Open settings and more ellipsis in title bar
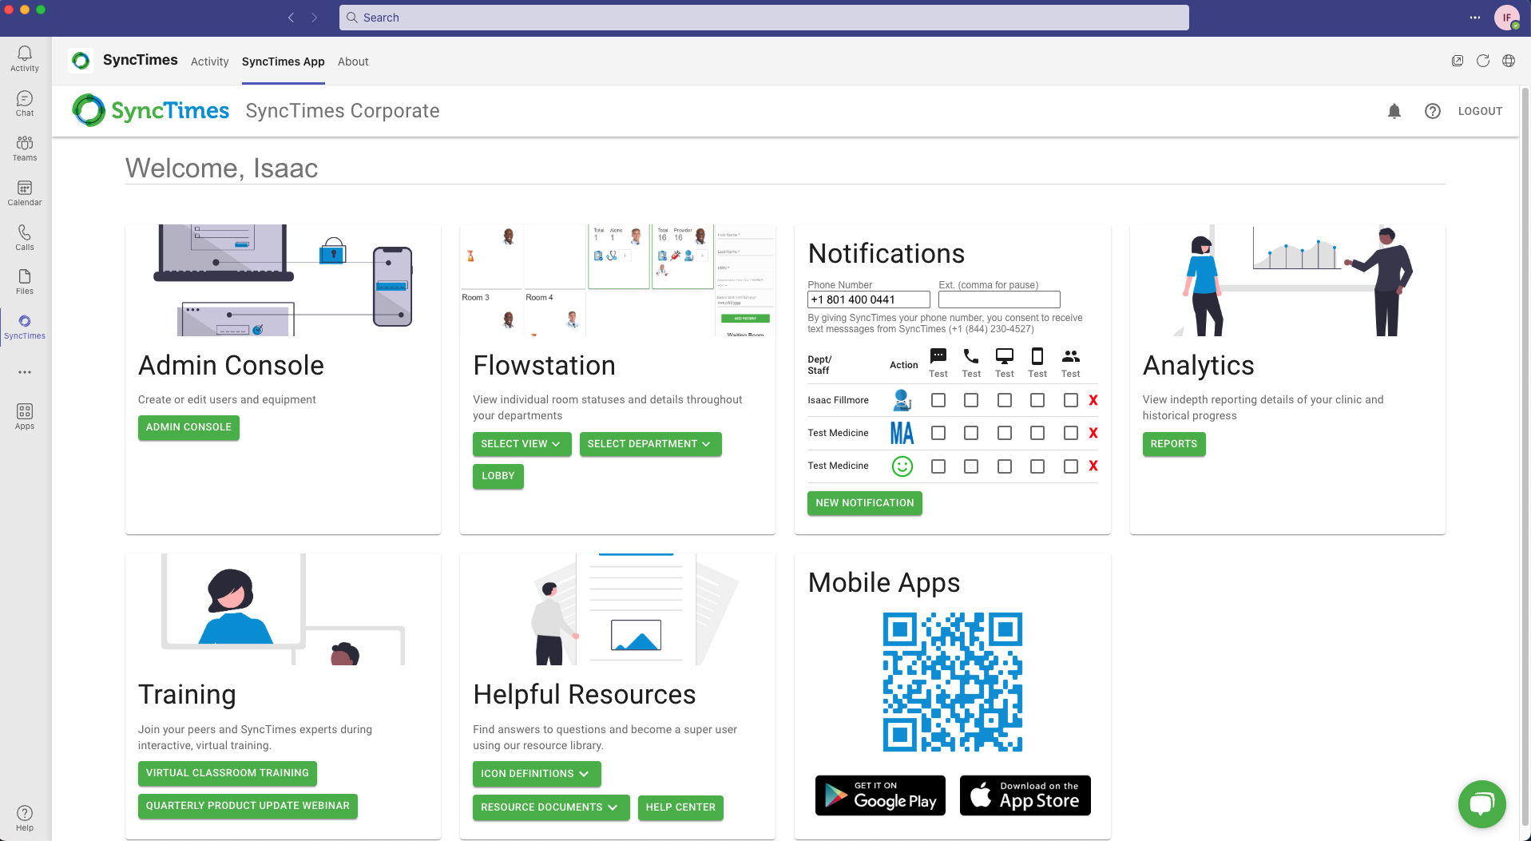The image size is (1531, 841). click(1474, 18)
